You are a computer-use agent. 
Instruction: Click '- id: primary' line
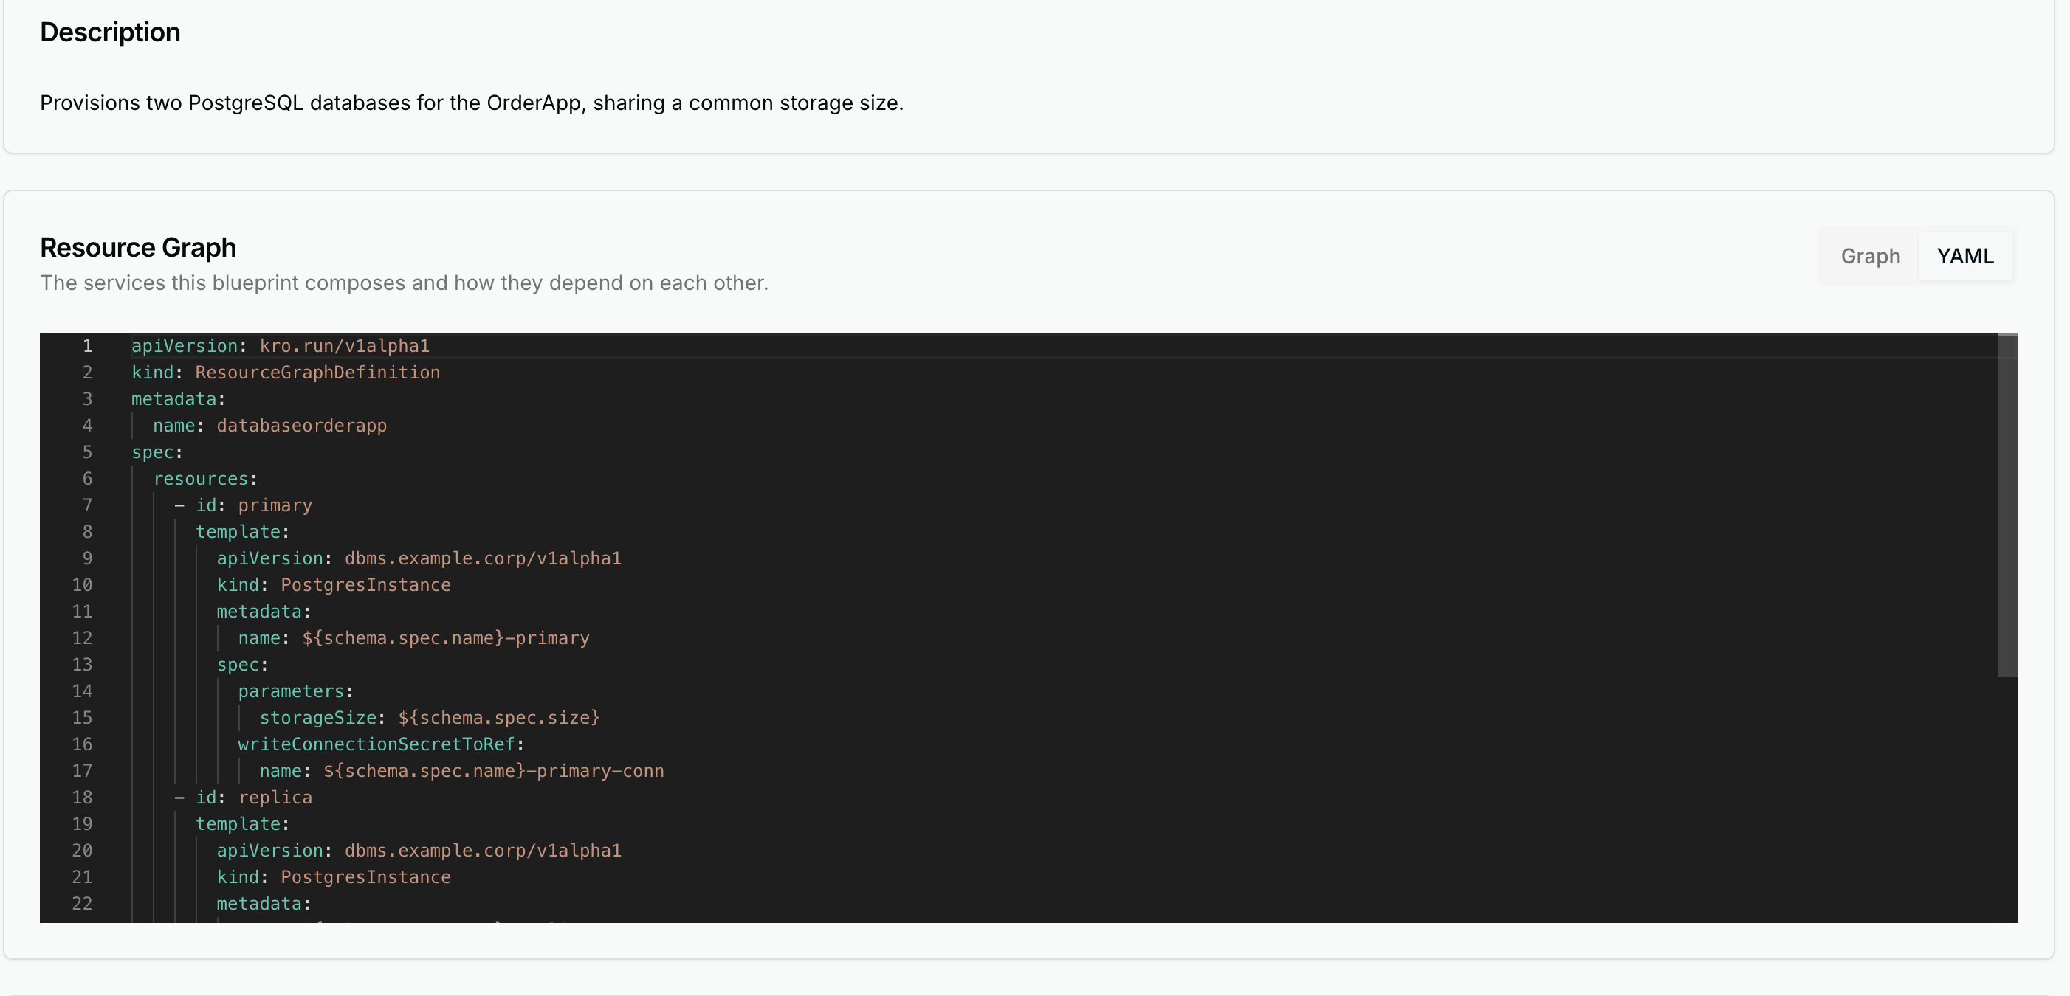coord(243,505)
